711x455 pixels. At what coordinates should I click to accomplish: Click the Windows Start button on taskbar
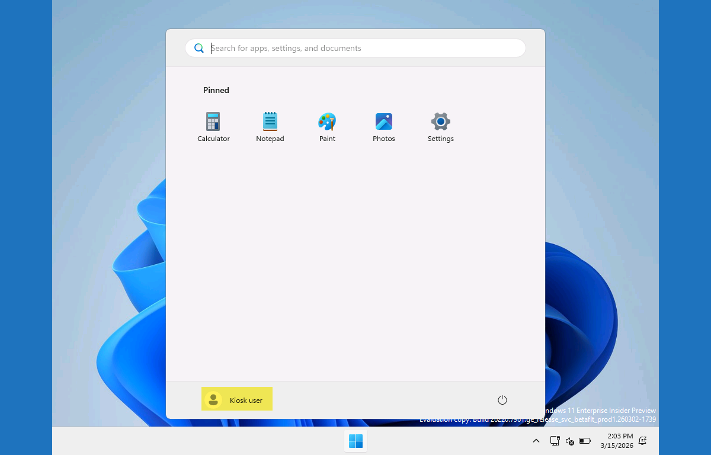[355, 441]
